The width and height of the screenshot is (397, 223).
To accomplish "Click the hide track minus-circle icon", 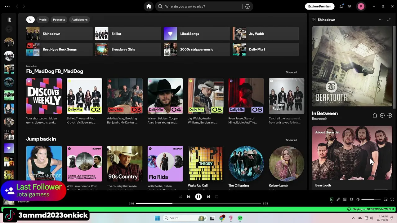I will (382, 115).
